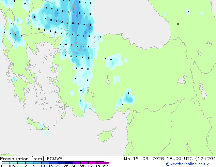Viewport: 216px width, 167px height.
Task: Click the '7' precipitation value on map
Action: [74, 12]
